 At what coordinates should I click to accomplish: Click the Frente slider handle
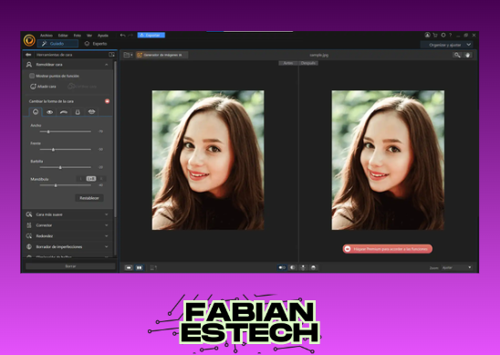coord(53,150)
